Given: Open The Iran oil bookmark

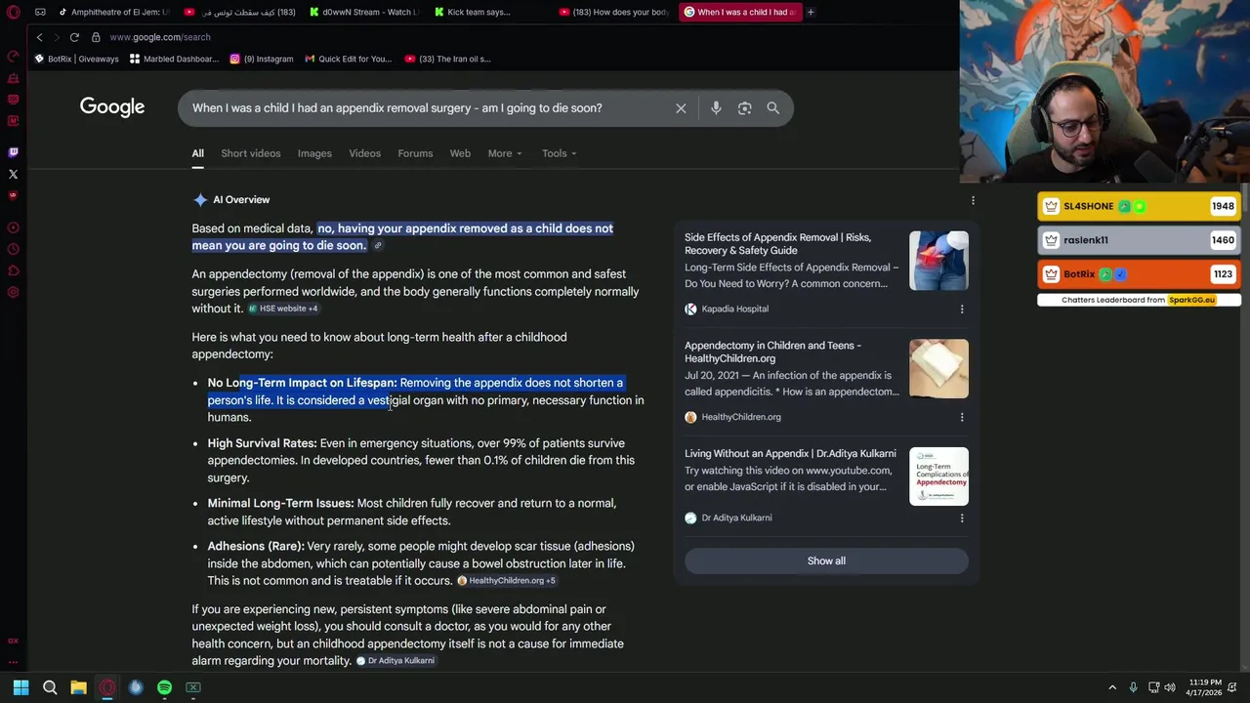Looking at the screenshot, I should click(x=447, y=59).
